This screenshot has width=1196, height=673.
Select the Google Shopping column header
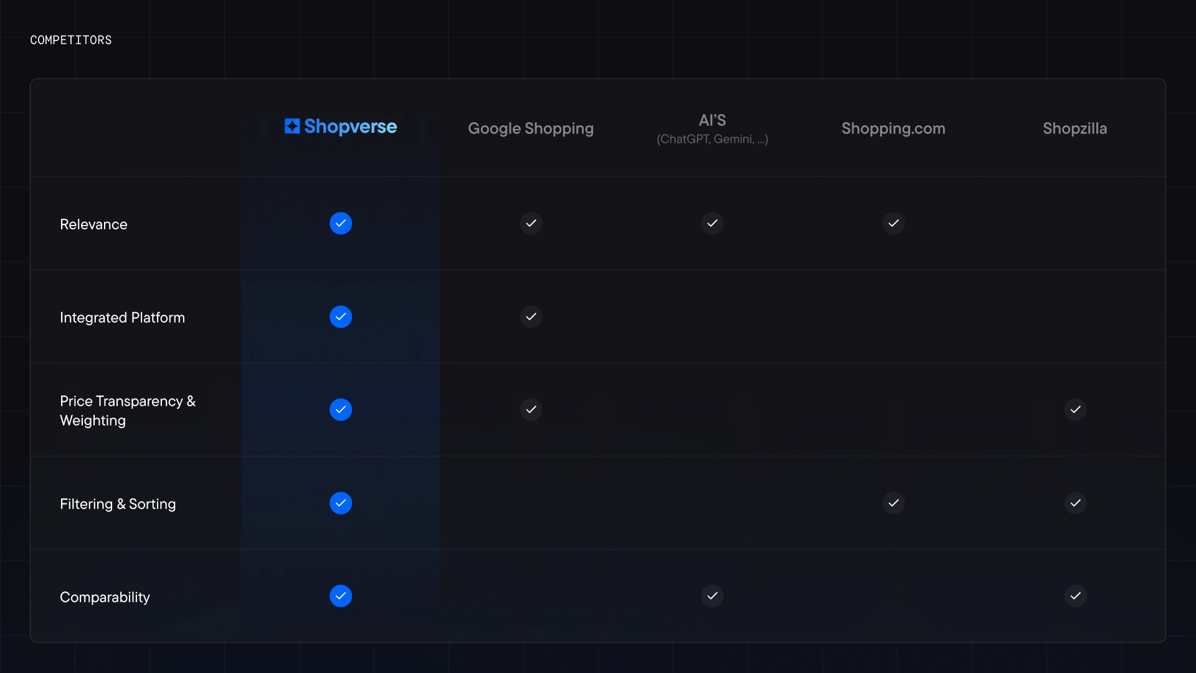click(531, 128)
